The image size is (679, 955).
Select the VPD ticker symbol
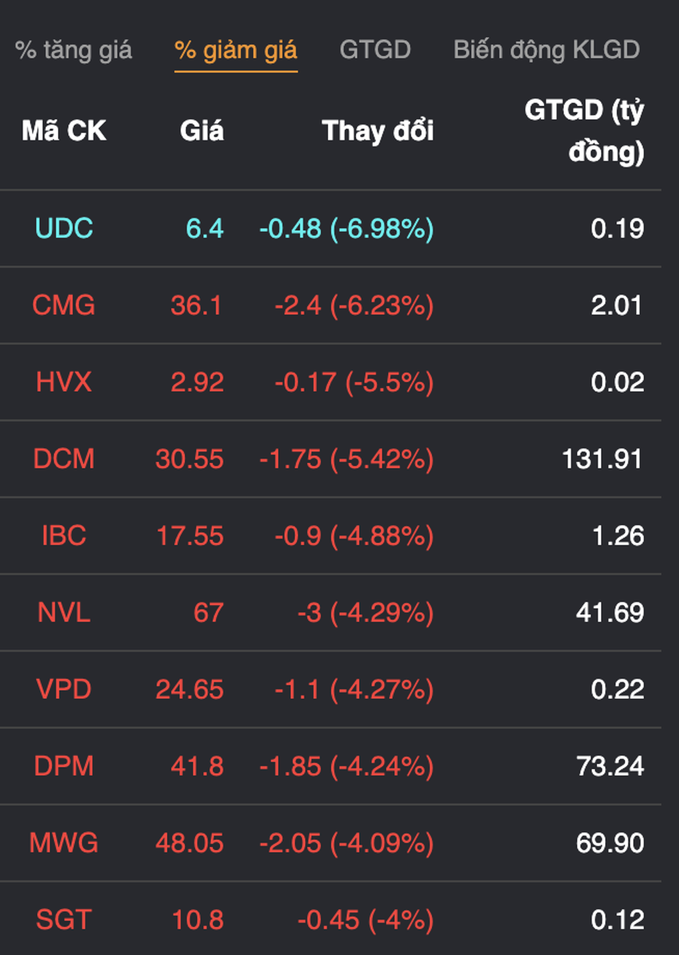click(x=64, y=689)
